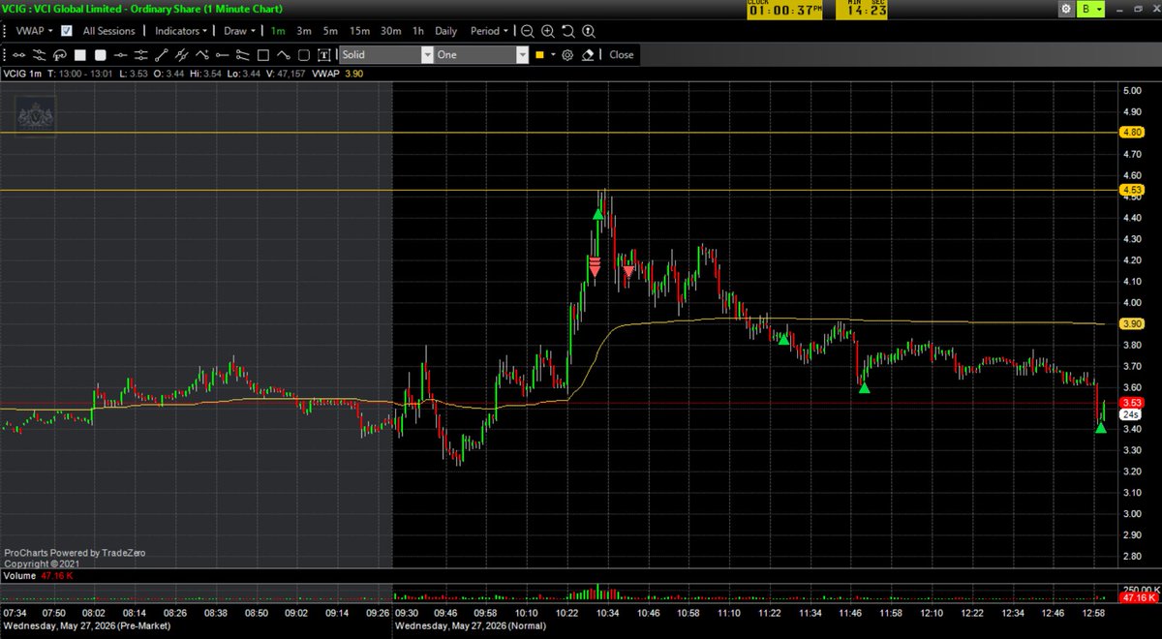Select the double horizontal lines with handles tool

click(x=141, y=55)
